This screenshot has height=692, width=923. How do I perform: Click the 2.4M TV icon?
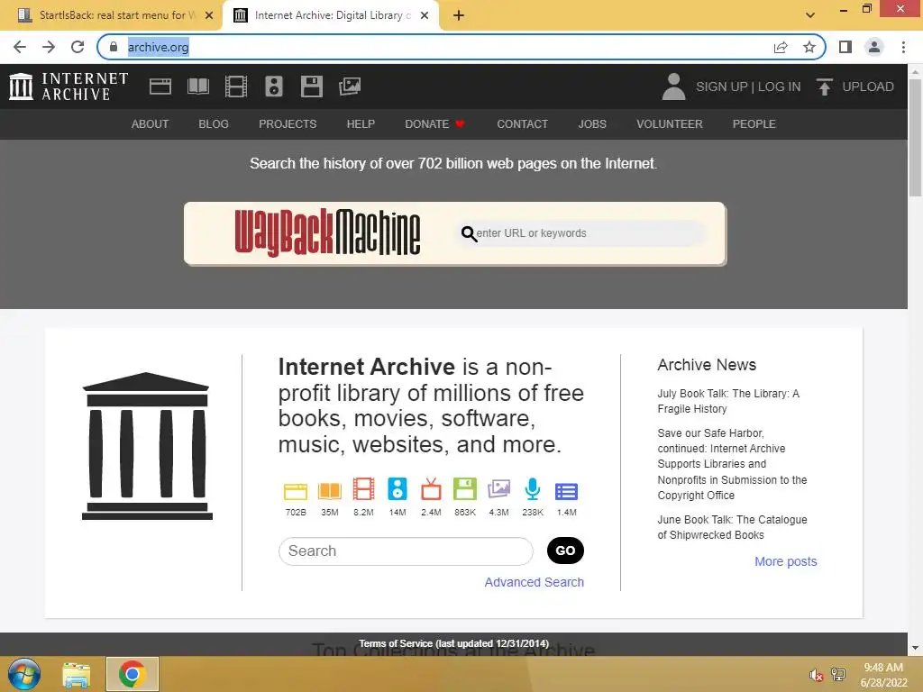pos(431,489)
